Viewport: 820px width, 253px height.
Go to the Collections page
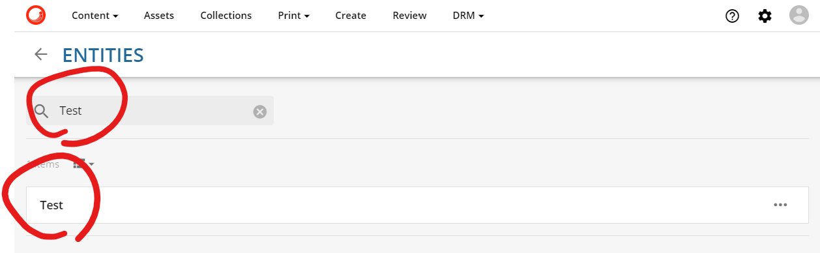point(226,15)
